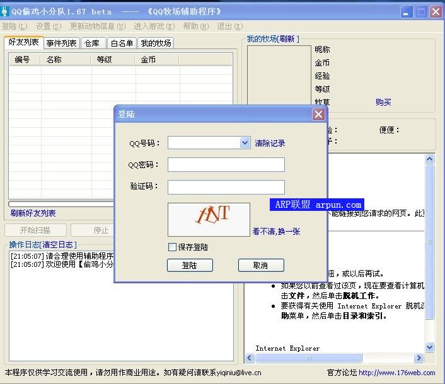The height and width of the screenshot is (384, 445).
Task: Minimize the main window
Action: pos(406,12)
